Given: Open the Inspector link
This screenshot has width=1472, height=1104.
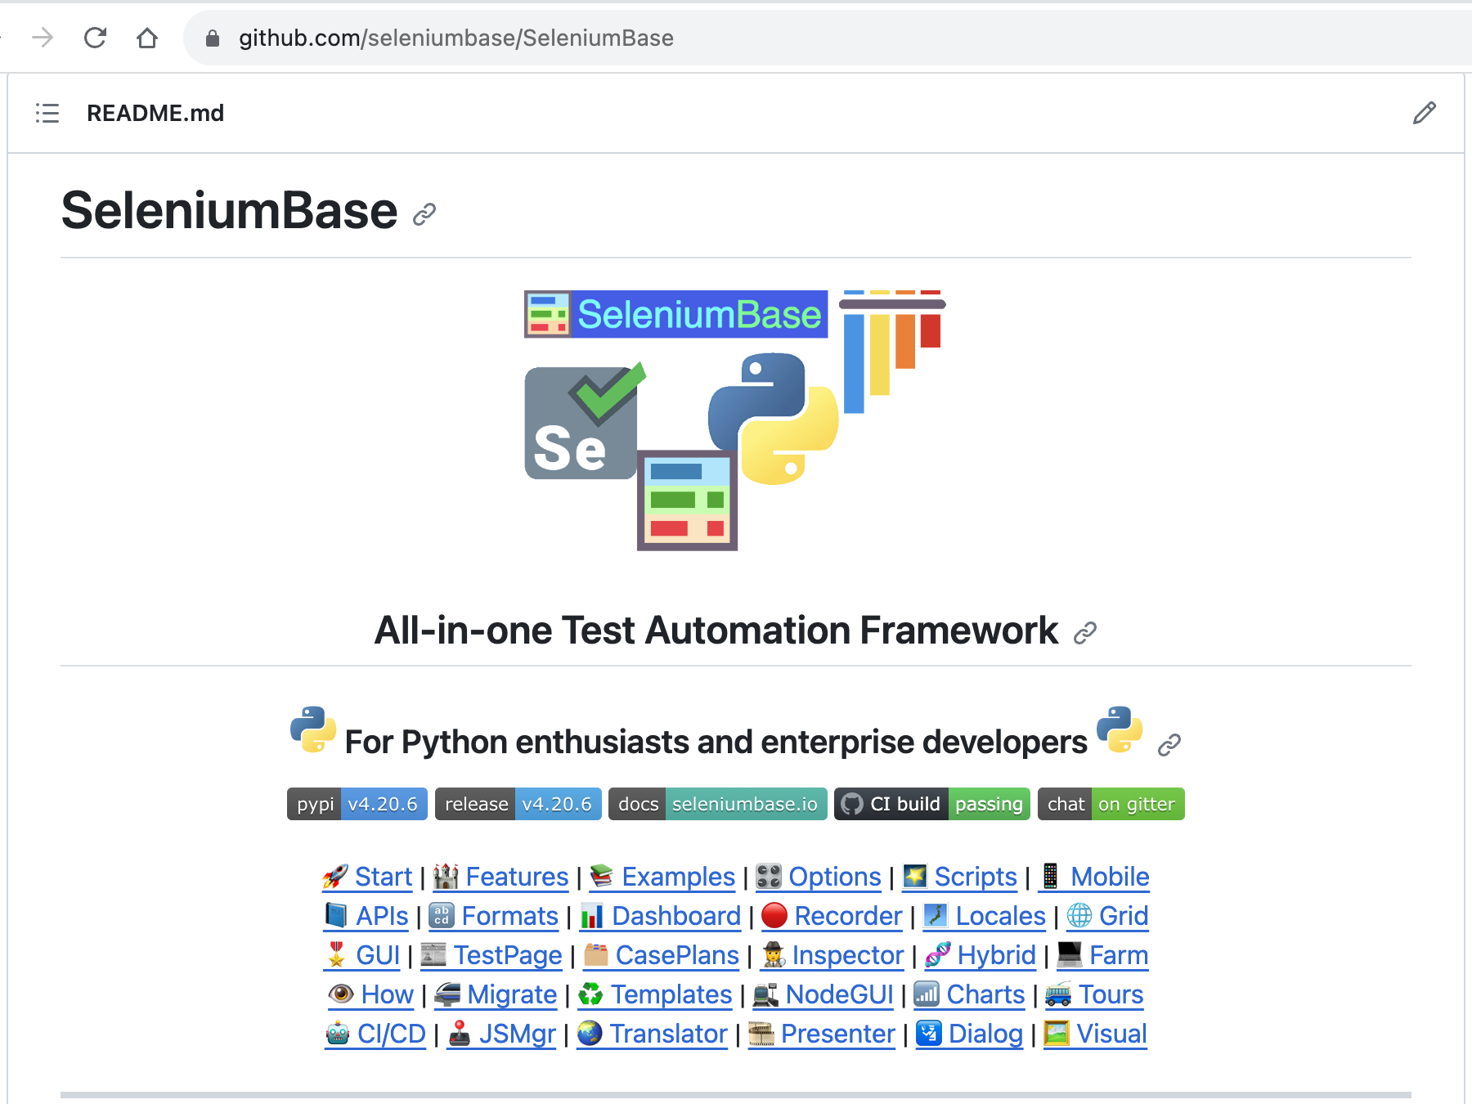Looking at the screenshot, I should click(832, 955).
